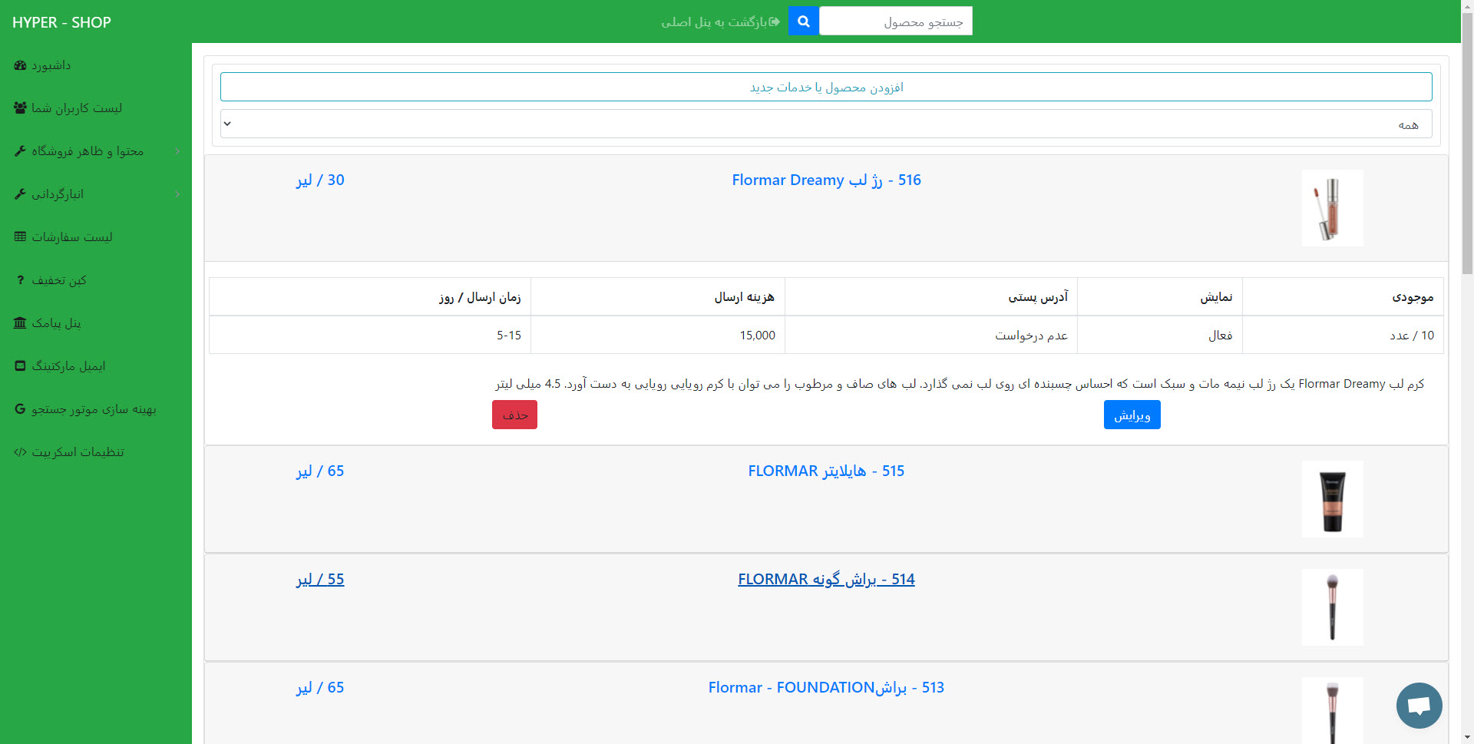1474x744 pixels.
Task: Click the جستجو محصول search field
Action: pyautogui.click(x=895, y=21)
